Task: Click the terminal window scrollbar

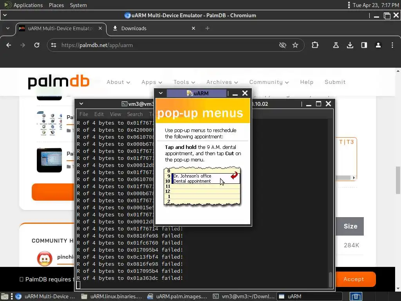Action: (330, 279)
